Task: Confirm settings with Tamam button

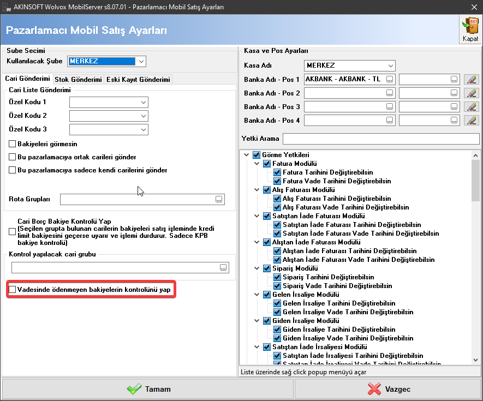Action: coord(148,389)
